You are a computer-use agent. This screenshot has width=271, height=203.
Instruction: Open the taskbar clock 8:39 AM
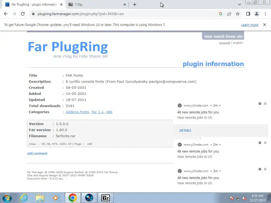click(x=257, y=198)
